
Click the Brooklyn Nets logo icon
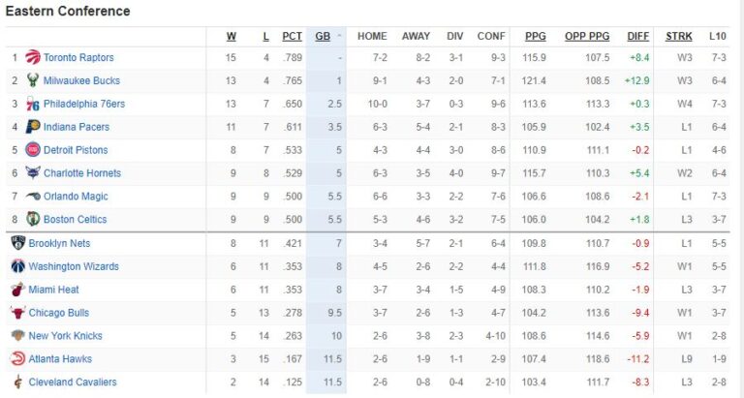click(x=17, y=243)
